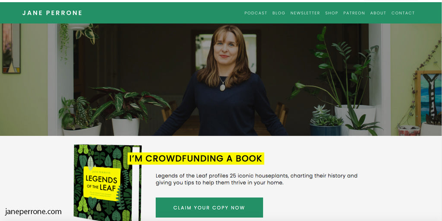
Task: Visit the Shop page
Action: tap(331, 13)
